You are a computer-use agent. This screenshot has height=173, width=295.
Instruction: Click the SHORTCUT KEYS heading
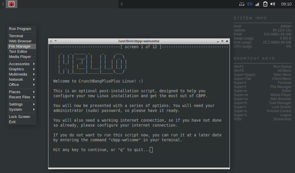[x=254, y=59]
